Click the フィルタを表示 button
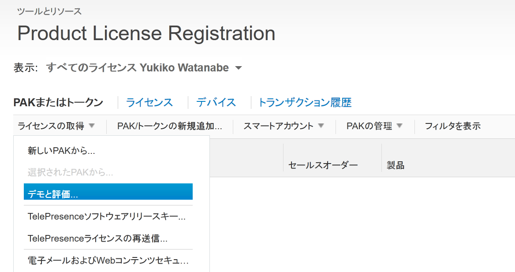The height and width of the screenshot is (272, 515). (452, 126)
